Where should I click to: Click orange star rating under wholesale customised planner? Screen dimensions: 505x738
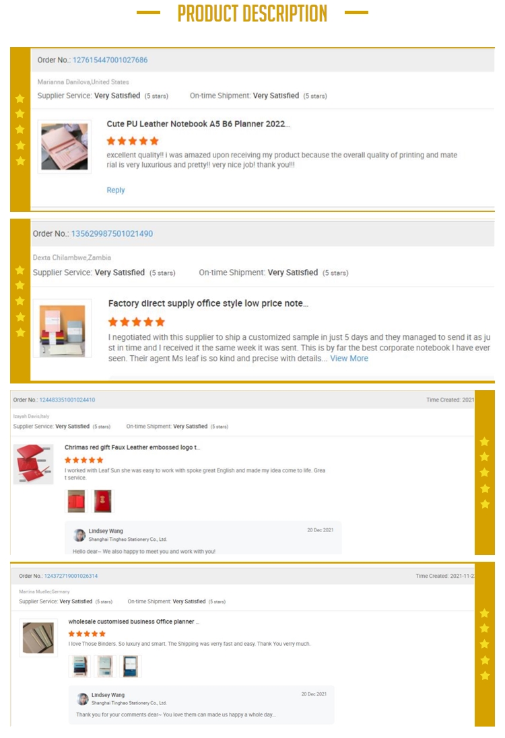pos(87,634)
